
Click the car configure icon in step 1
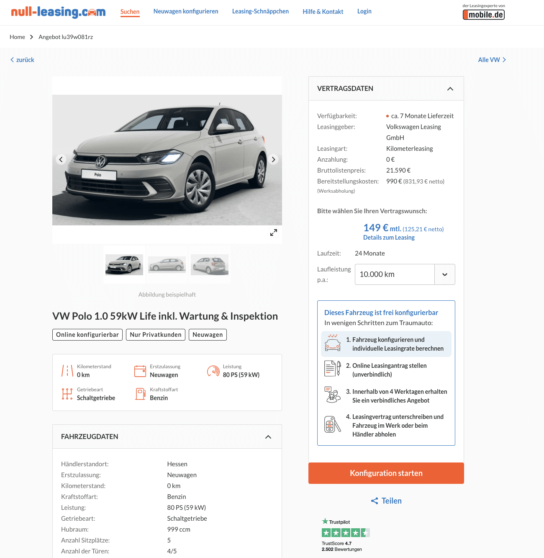pos(333,343)
